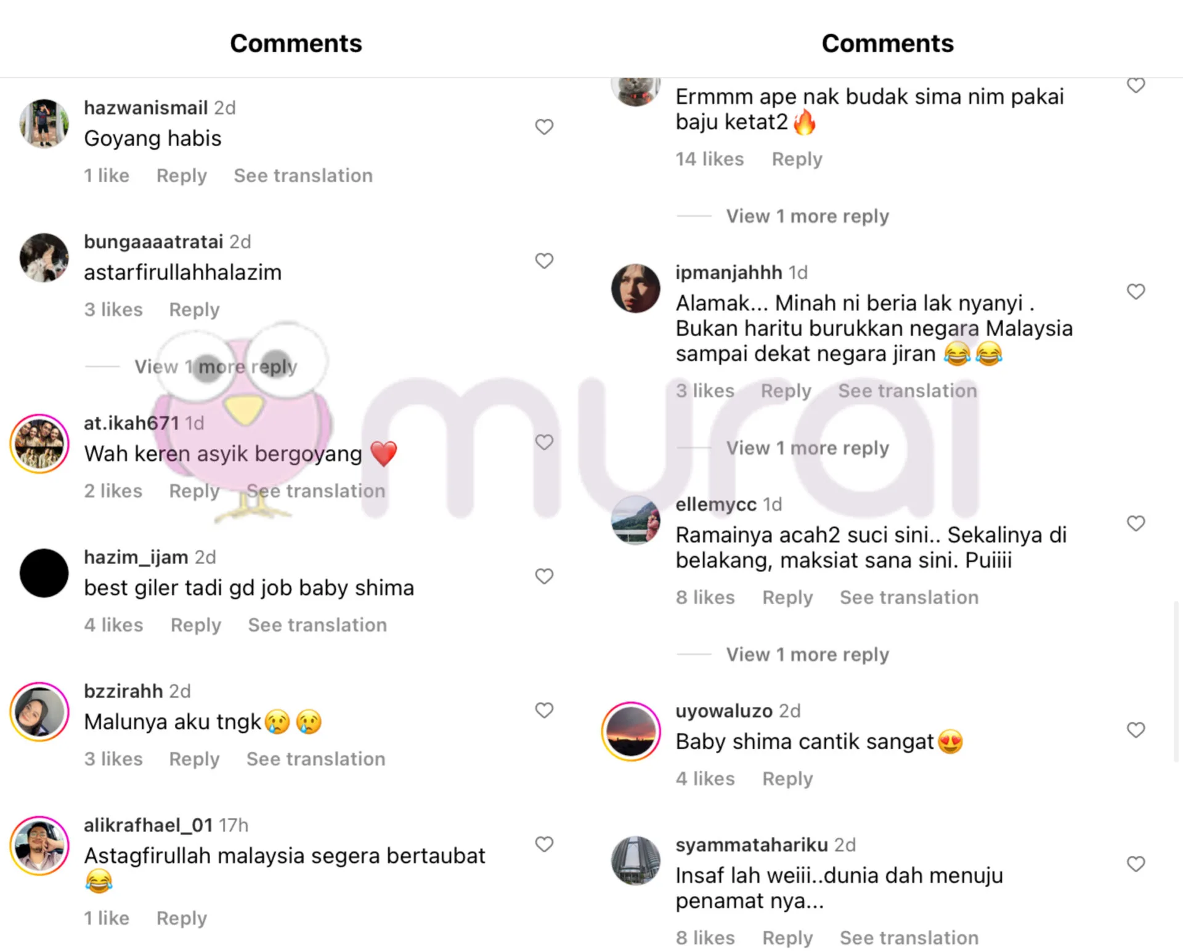Expand replies under bungaaaatratai's comment

(x=216, y=367)
